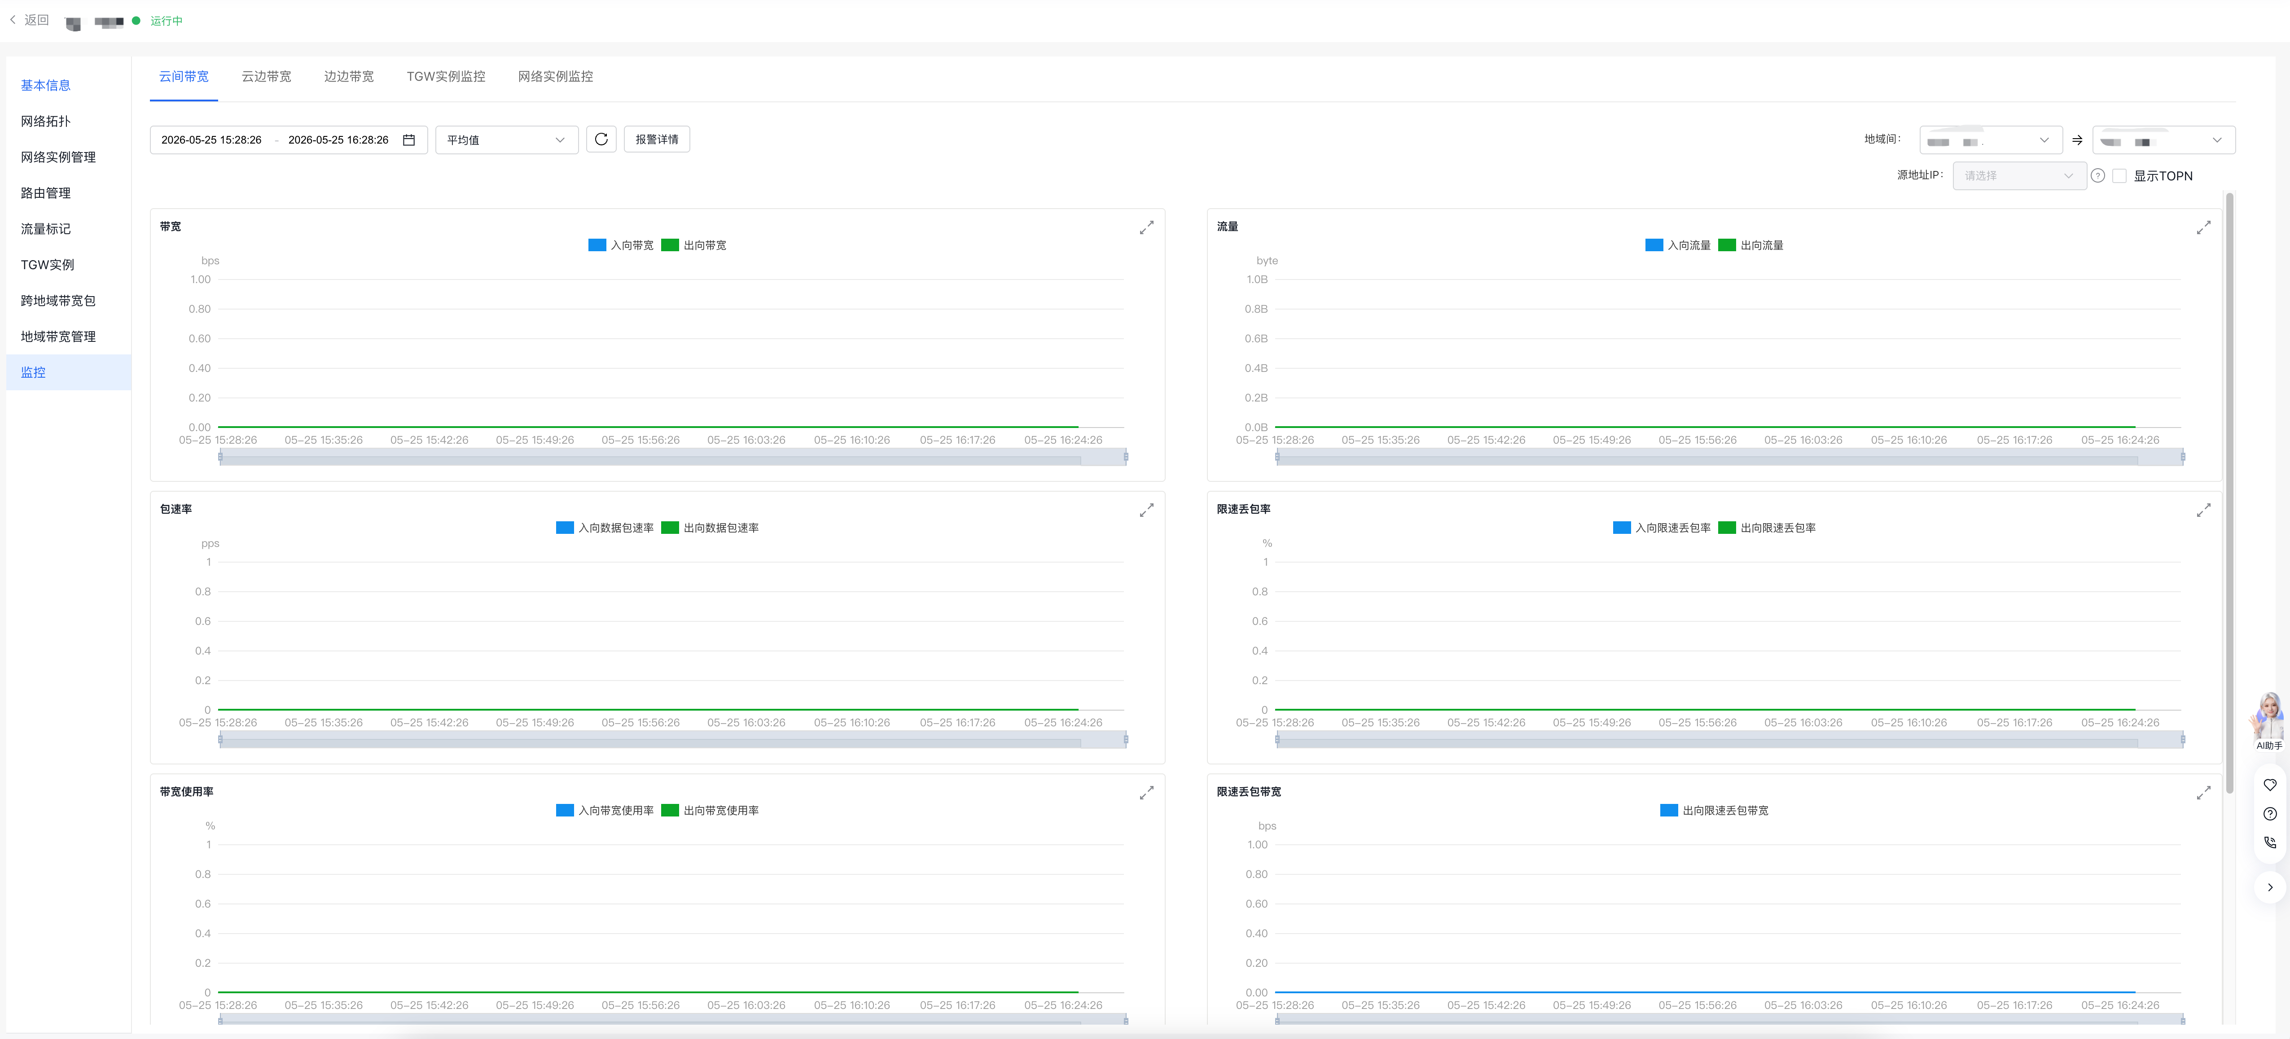The width and height of the screenshot is (2290, 1039).
Task: Expand the 流量 chart to fullscreen
Action: point(2204,227)
